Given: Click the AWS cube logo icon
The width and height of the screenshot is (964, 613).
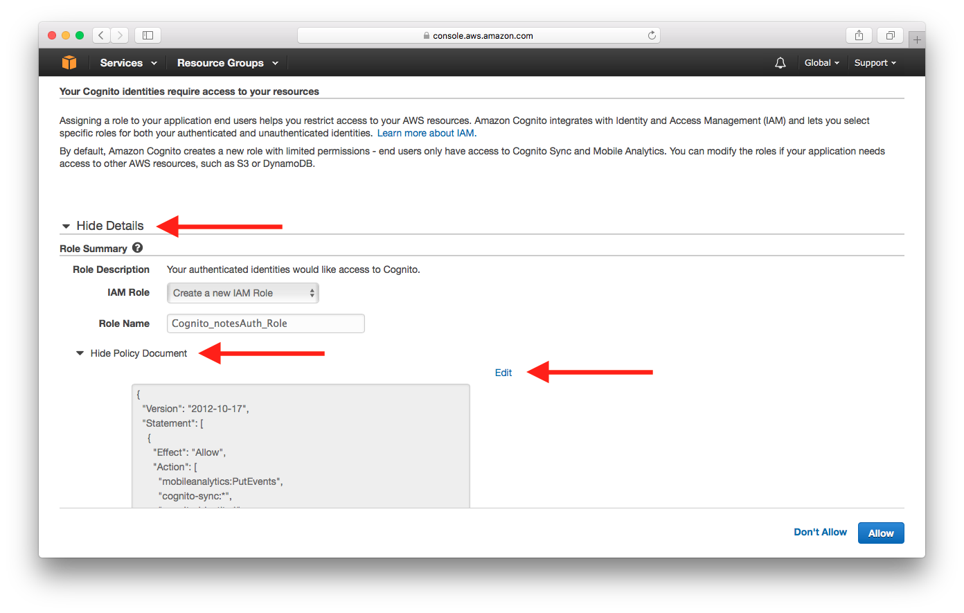Looking at the screenshot, I should 69,62.
